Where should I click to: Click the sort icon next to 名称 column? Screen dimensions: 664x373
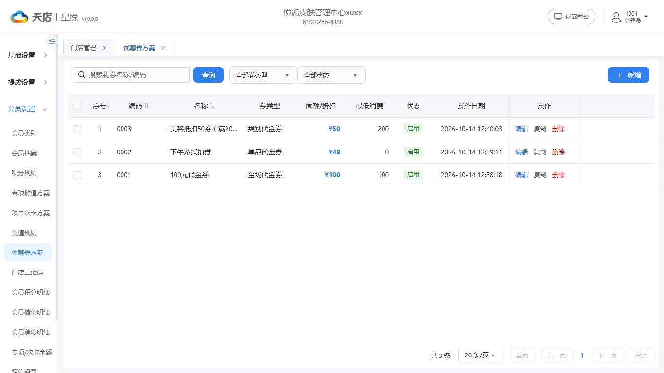[212, 106]
